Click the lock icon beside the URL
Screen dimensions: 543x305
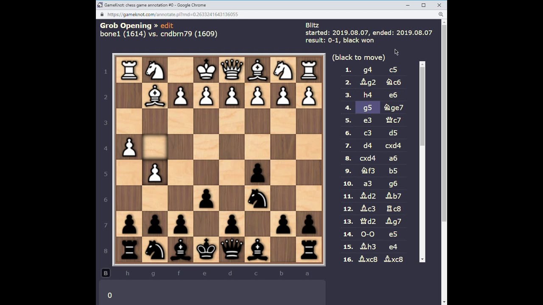click(102, 14)
